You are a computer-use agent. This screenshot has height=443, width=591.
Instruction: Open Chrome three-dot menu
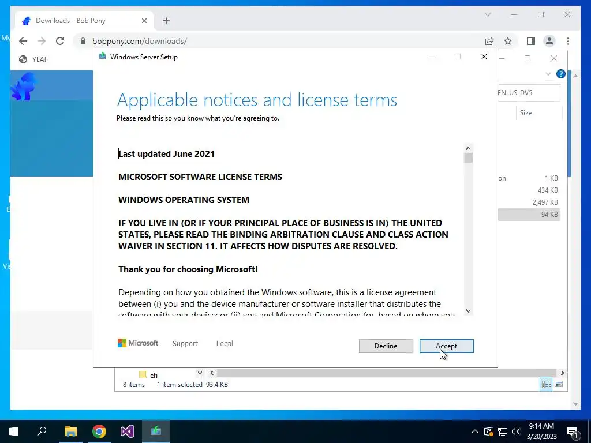(x=568, y=41)
